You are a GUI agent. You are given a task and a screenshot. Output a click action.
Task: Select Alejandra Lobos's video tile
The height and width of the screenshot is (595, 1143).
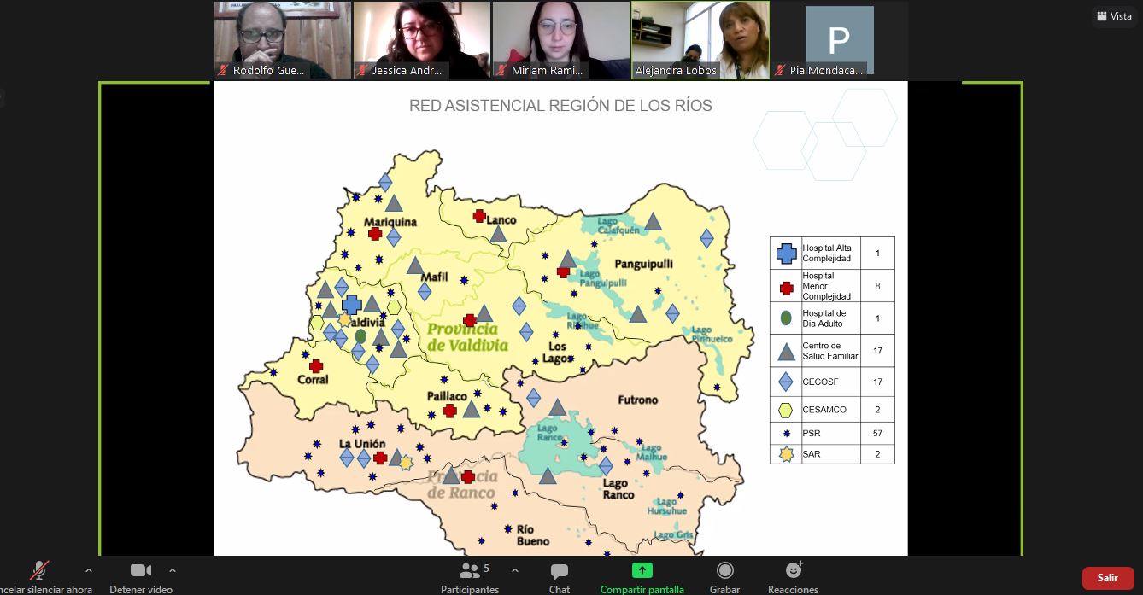(700, 40)
